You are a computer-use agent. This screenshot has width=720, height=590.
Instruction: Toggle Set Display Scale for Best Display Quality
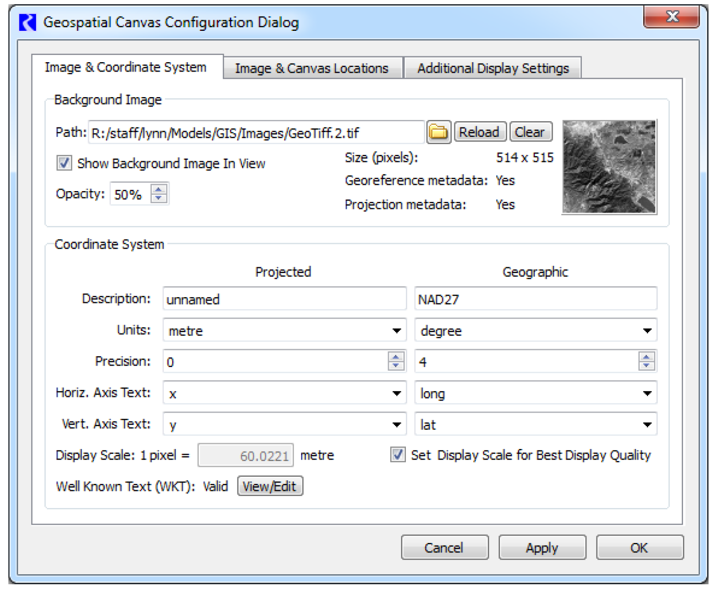[398, 455]
